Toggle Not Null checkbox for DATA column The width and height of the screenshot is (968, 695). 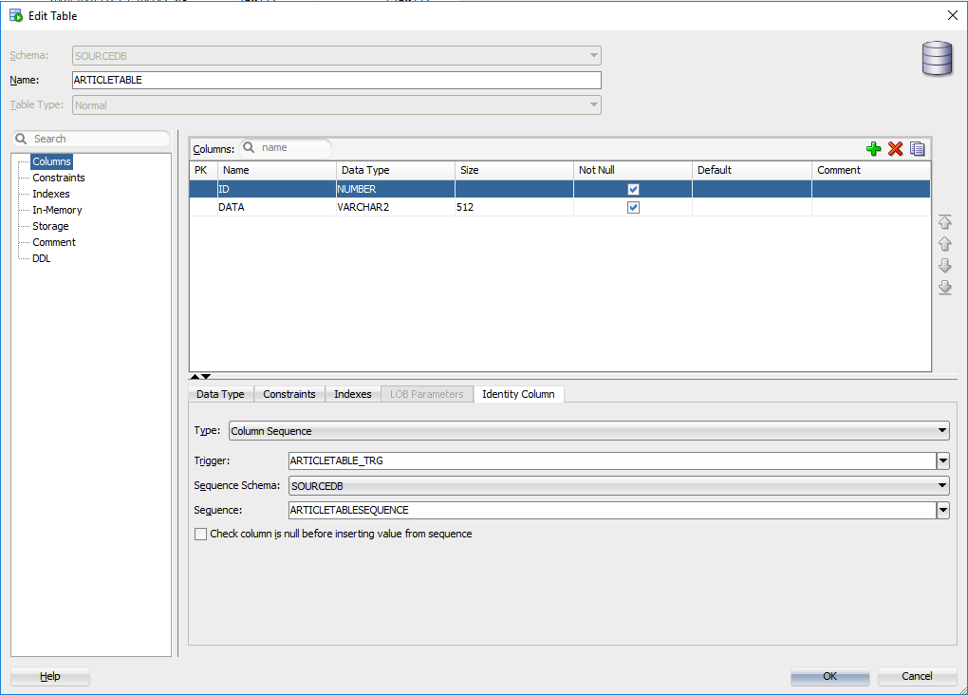pyautogui.click(x=633, y=207)
